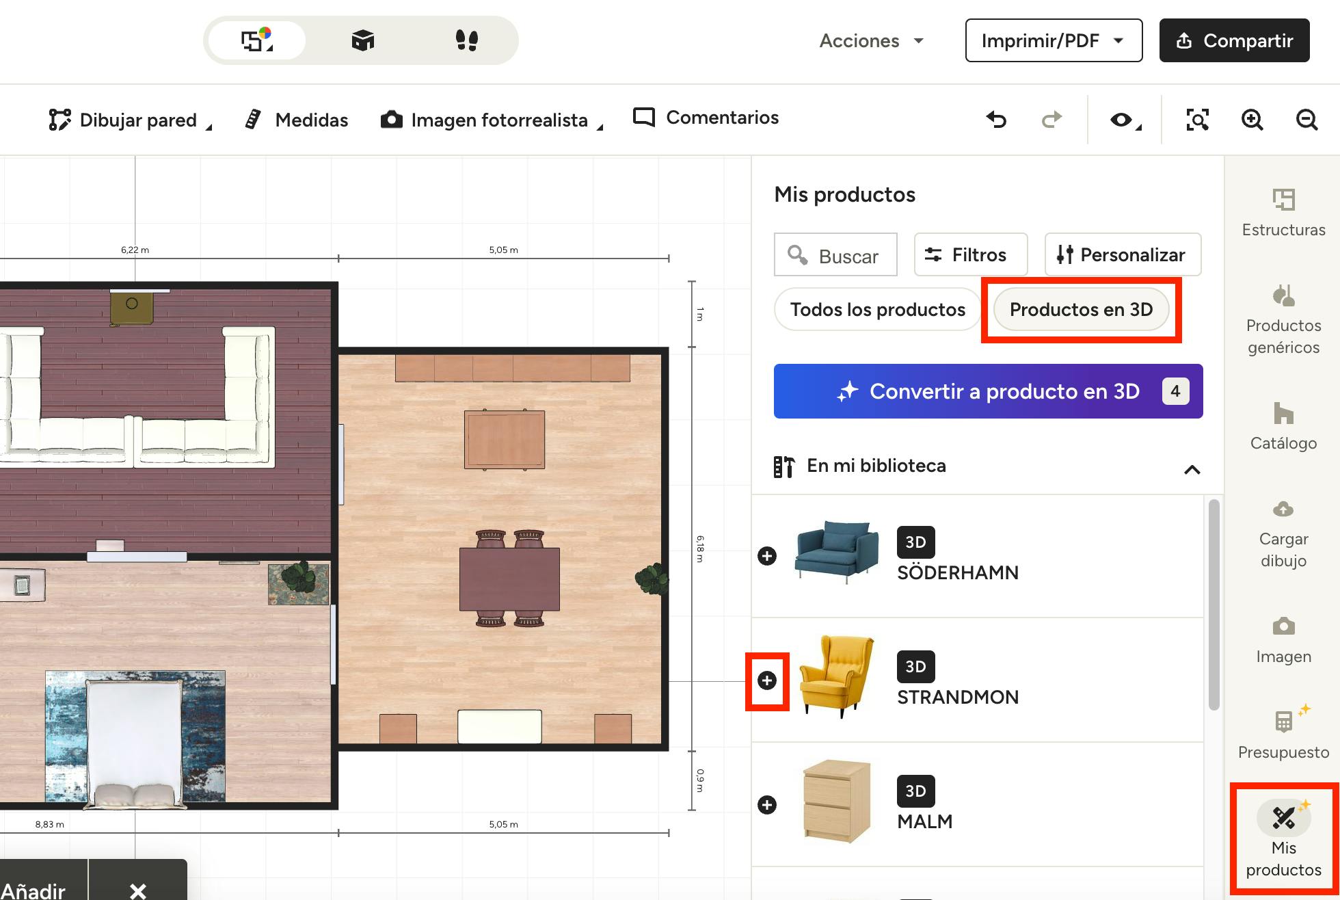Viewport: 1340px width, 900px height.
Task: Click the Compartir button
Action: pyautogui.click(x=1234, y=40)
